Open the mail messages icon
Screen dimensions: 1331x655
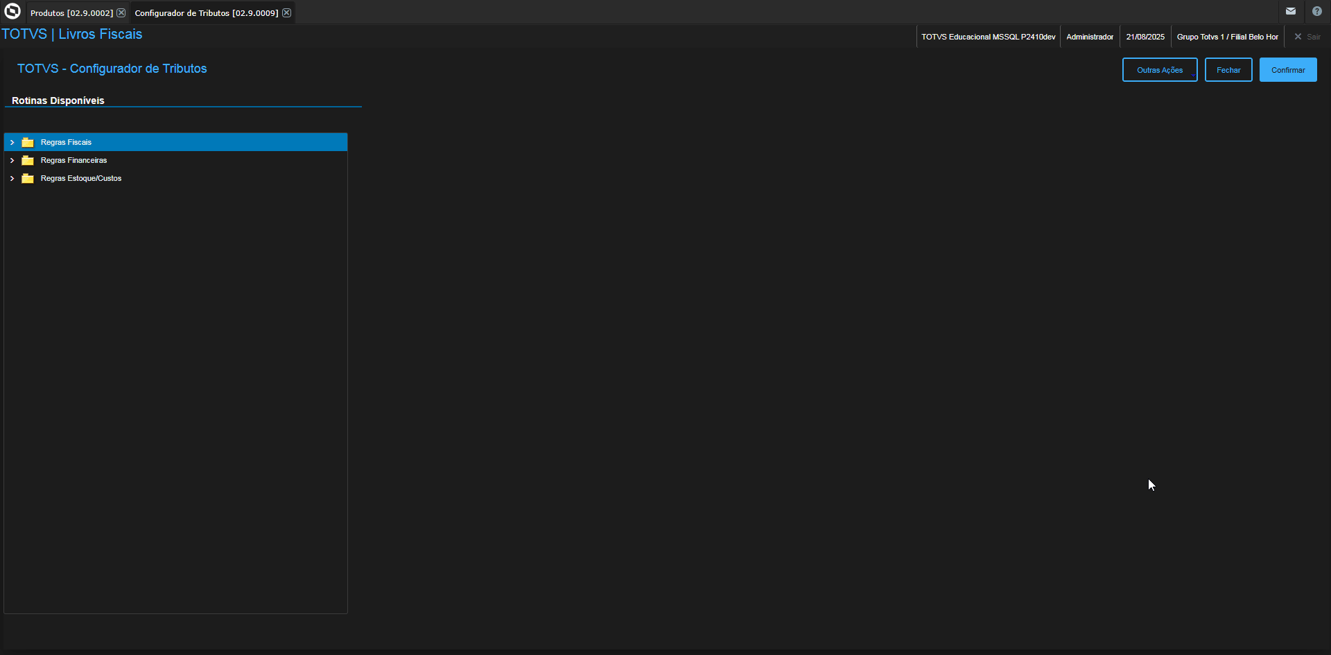1291,11
